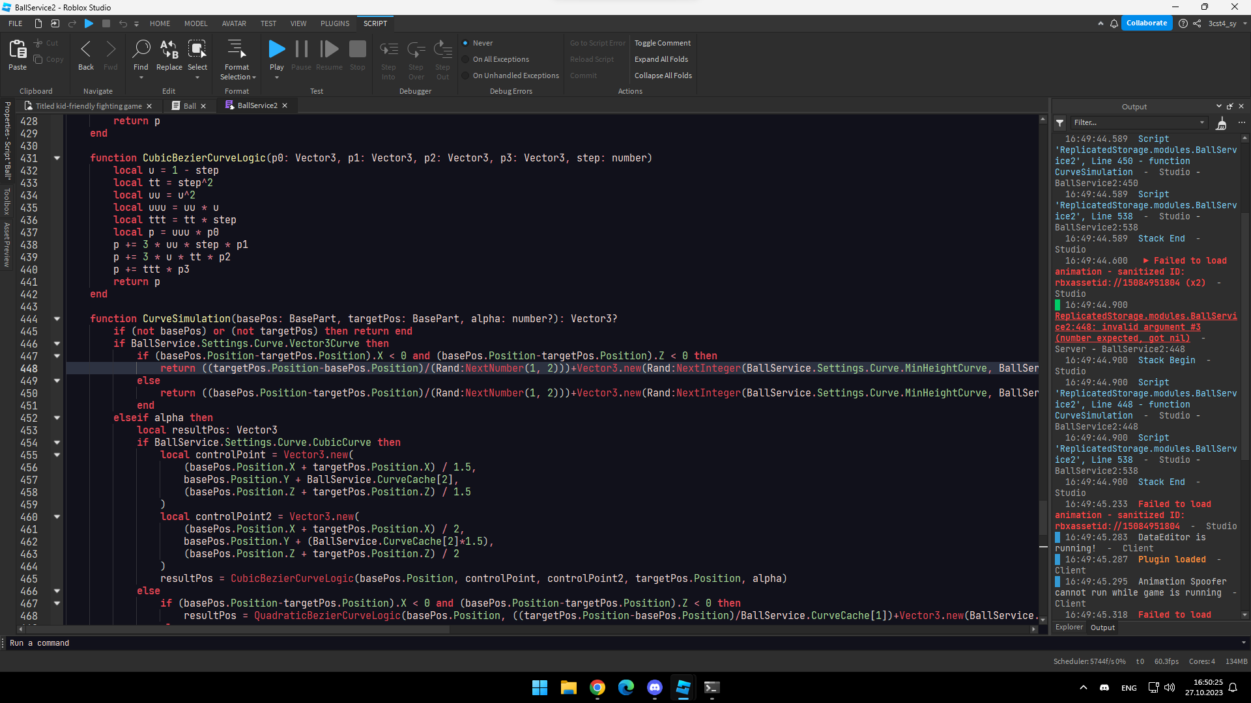Viewport: 1251px width, 703px height.
Task: Collapse the CubicBezierCurveLogic function fold
Action: point(57,158)
